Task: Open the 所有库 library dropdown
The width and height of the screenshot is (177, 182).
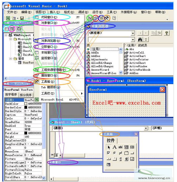Action: point(133,33)
